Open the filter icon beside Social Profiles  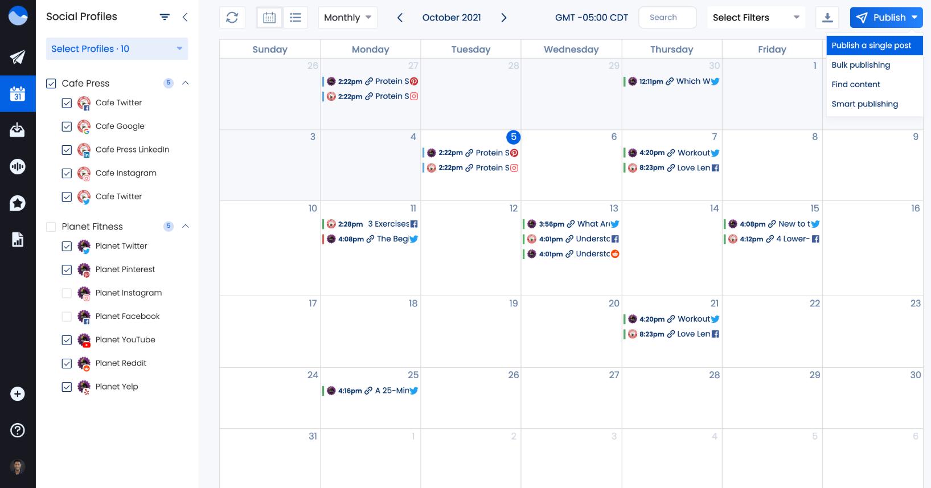pos(165,17)
